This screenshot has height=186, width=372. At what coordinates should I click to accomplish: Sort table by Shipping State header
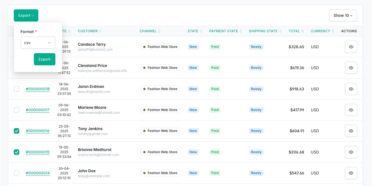click(x=266, y=31)
